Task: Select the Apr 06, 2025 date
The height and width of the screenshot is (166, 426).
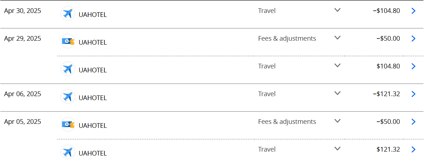Action: click(x=22, y=94)
